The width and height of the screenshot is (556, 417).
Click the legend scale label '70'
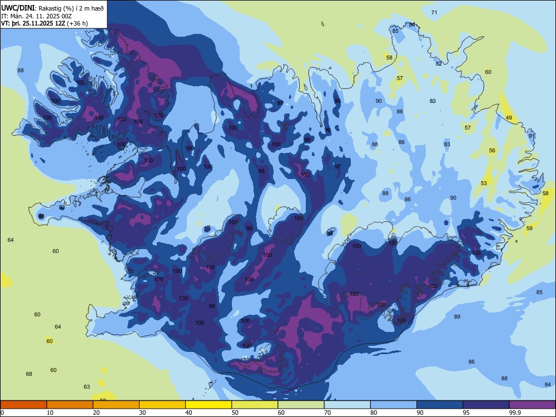pyautogui.click(x=327, y=413)
